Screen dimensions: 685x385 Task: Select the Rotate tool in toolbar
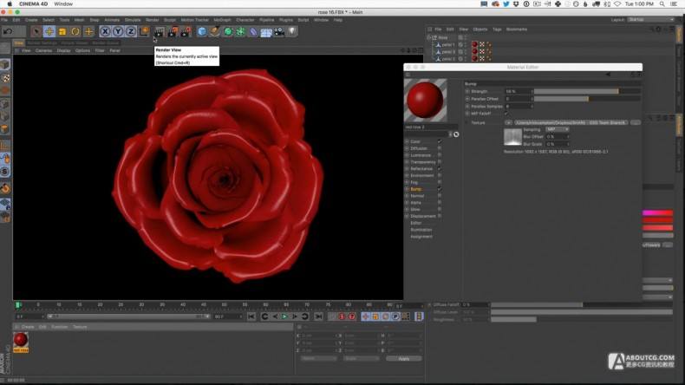tap(75, 31)
